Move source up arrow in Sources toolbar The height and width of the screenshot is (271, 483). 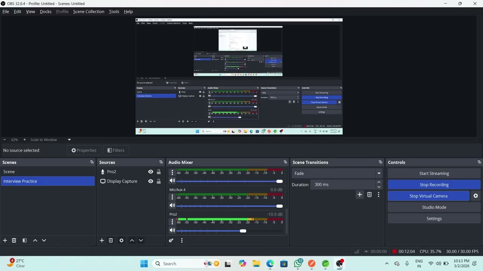click(x=132, y=240)
